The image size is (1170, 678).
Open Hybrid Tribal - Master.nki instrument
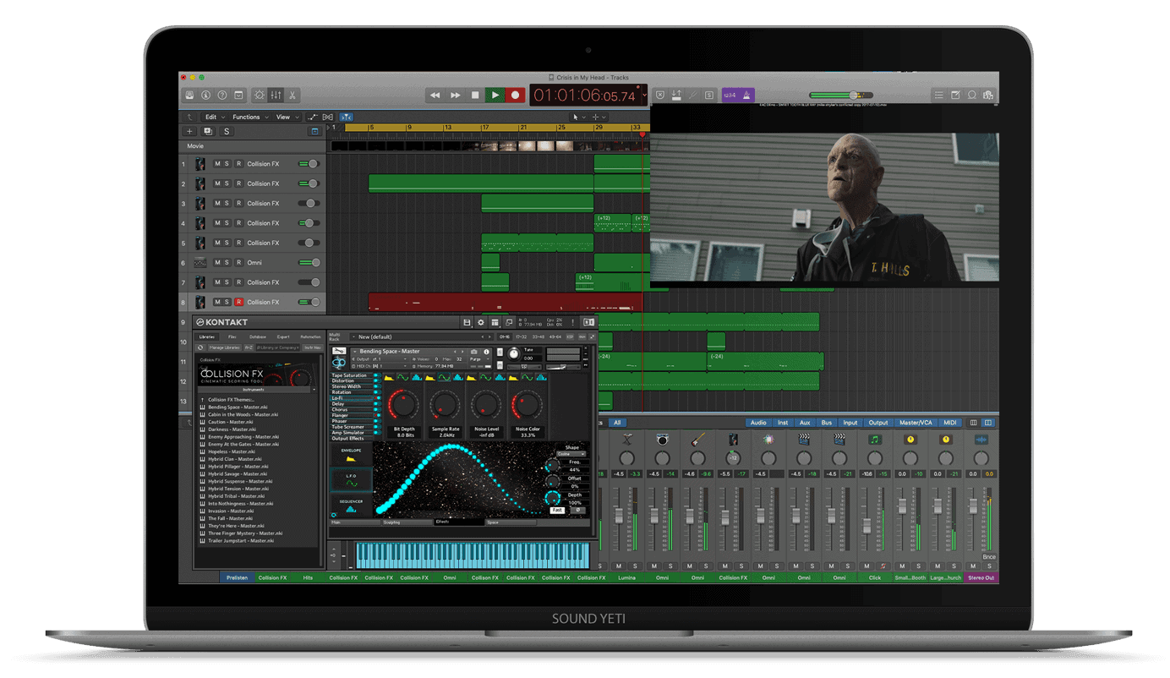pos(238,496)
